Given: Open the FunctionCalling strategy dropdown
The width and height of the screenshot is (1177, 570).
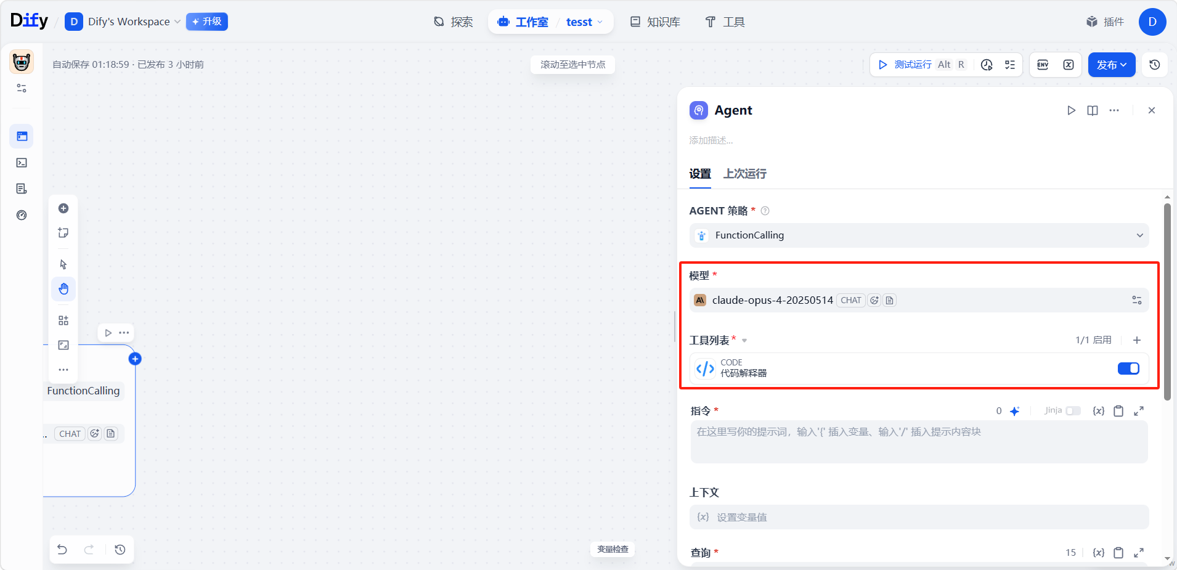Looking at the screenshot, I should click(919, 235).
